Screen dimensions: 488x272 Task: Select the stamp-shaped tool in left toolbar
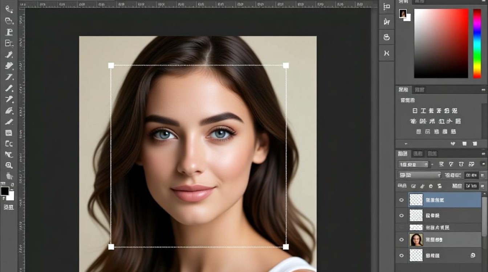click(x=9, y=32)
